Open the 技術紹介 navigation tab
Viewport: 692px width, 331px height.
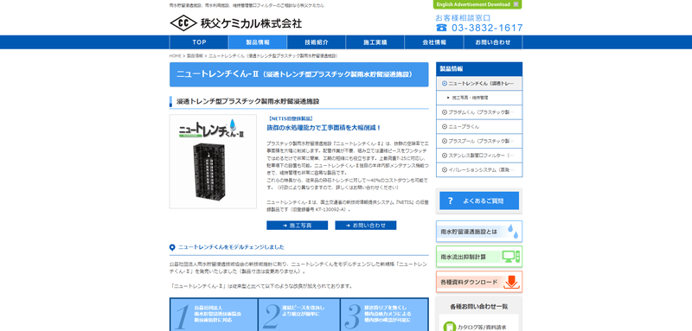317,42
